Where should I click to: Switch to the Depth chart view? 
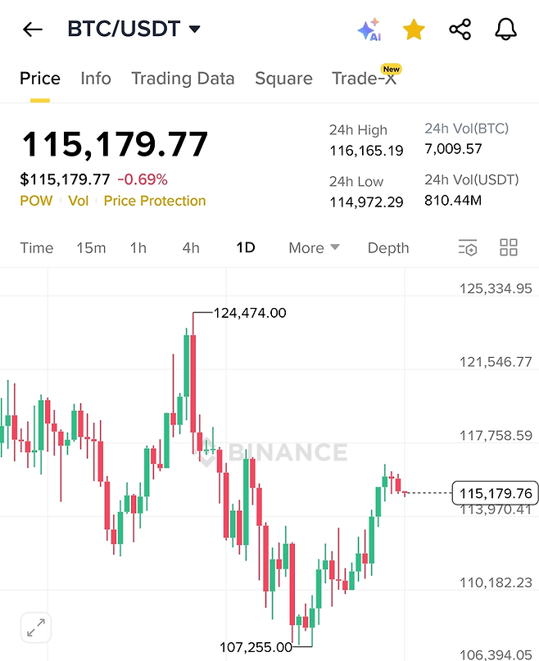(x=388, y=248)
